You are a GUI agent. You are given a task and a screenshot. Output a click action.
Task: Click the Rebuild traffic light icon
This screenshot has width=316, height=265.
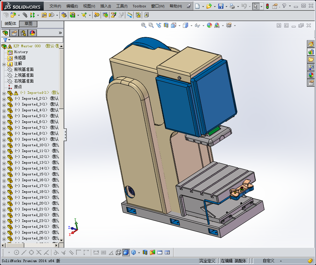point(267,6)
